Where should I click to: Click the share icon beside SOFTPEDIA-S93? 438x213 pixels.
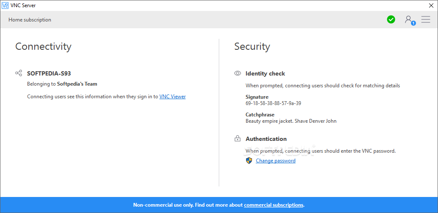point(19,73)
